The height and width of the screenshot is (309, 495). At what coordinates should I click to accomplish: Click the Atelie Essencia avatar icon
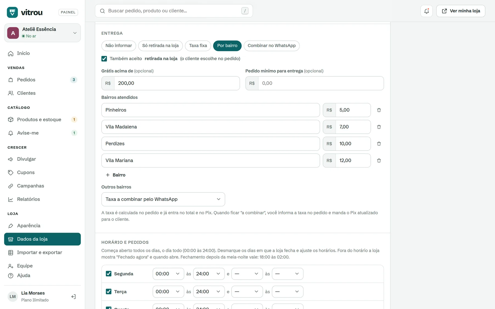(13, 33)
